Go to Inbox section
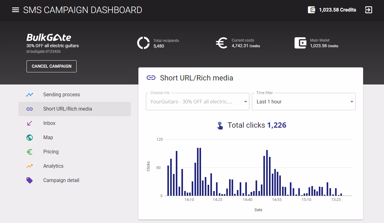 [x=74, y=123]
